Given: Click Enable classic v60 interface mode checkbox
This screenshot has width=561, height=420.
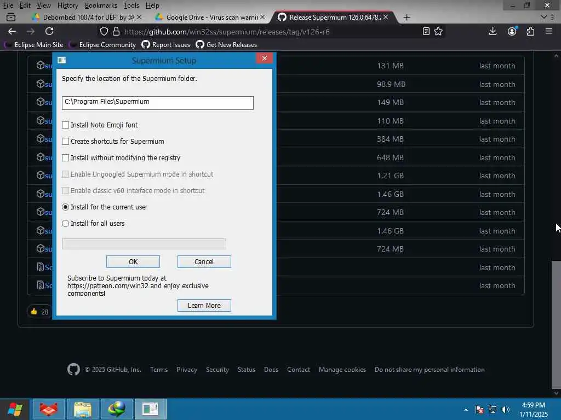Looking at the screenshot, I should point(66,191).
